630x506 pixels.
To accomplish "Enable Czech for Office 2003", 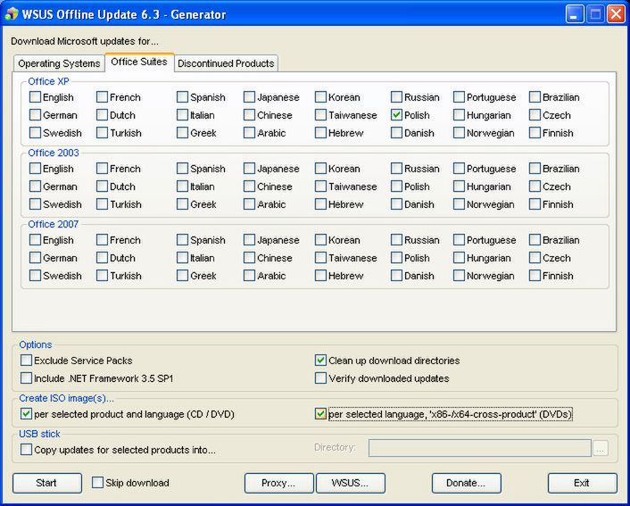I will coord(535,187).
